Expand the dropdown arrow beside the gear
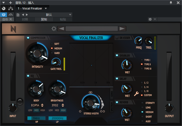This screenshot has height=126, width=182. click(x=155, y=19)
